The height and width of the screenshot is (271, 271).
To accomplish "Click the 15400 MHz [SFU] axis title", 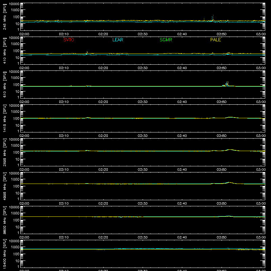I will (x=4, y=254).
